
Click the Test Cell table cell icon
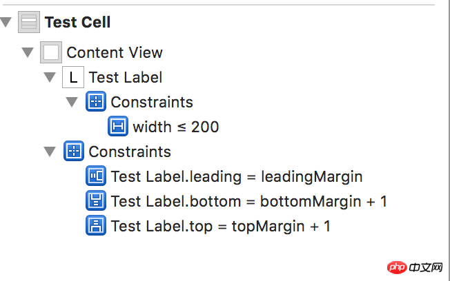(28, 23)
